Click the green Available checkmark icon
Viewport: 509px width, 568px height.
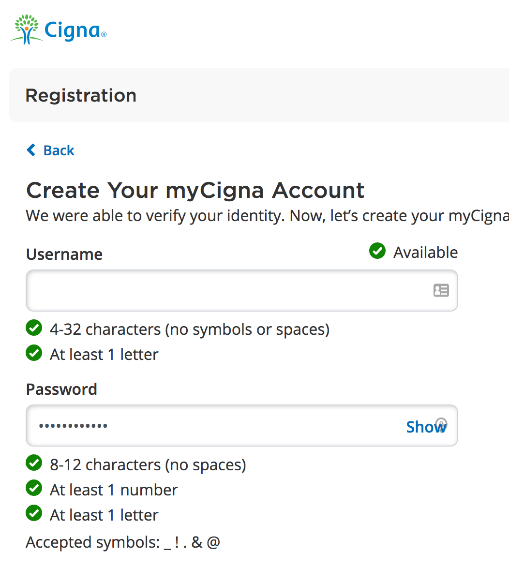point(377,251)
